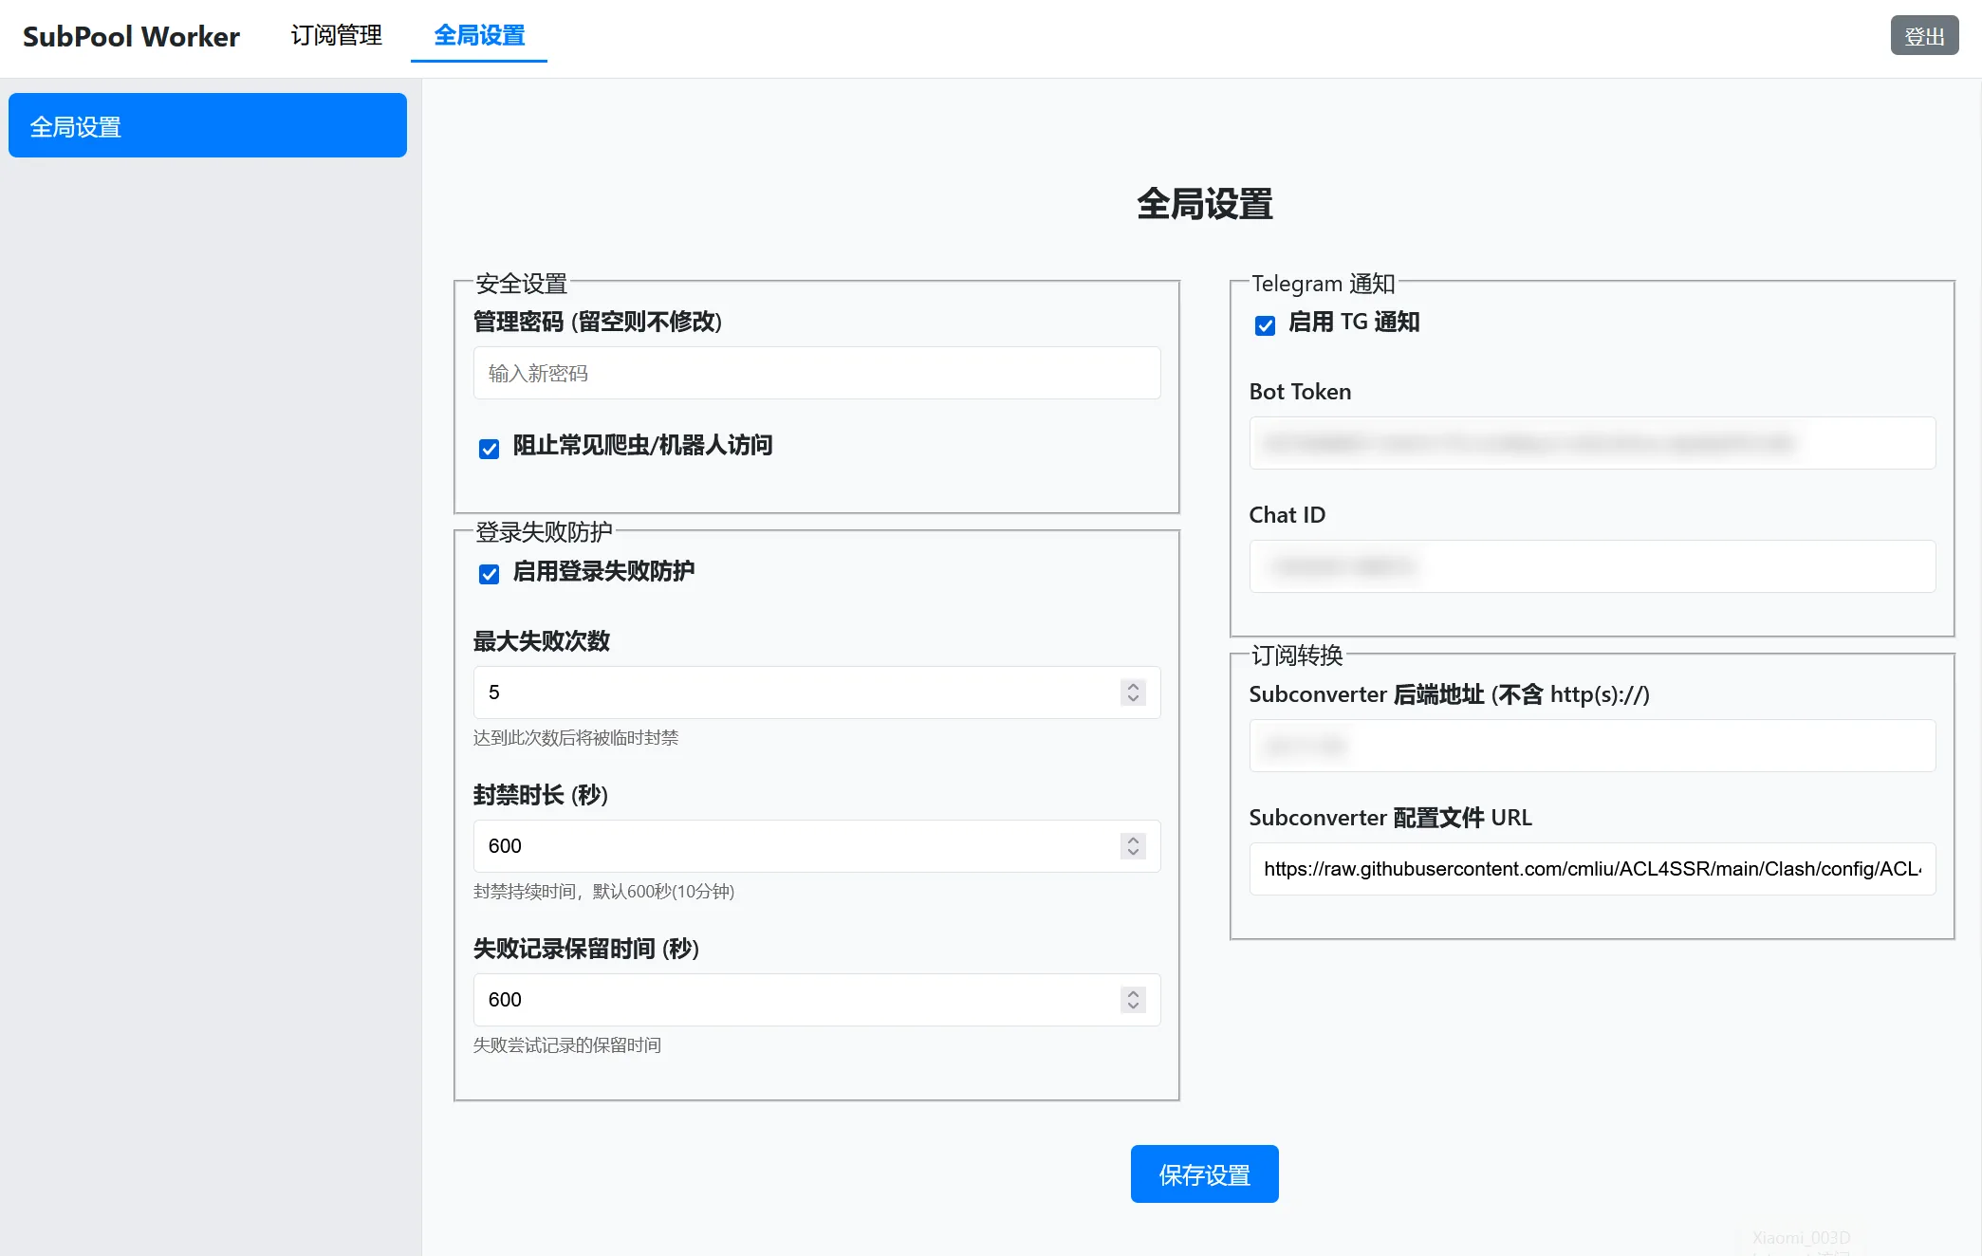Click the 登出 button
The width and height of the screenshot is (1982, 1256).
click(1924, 35)
